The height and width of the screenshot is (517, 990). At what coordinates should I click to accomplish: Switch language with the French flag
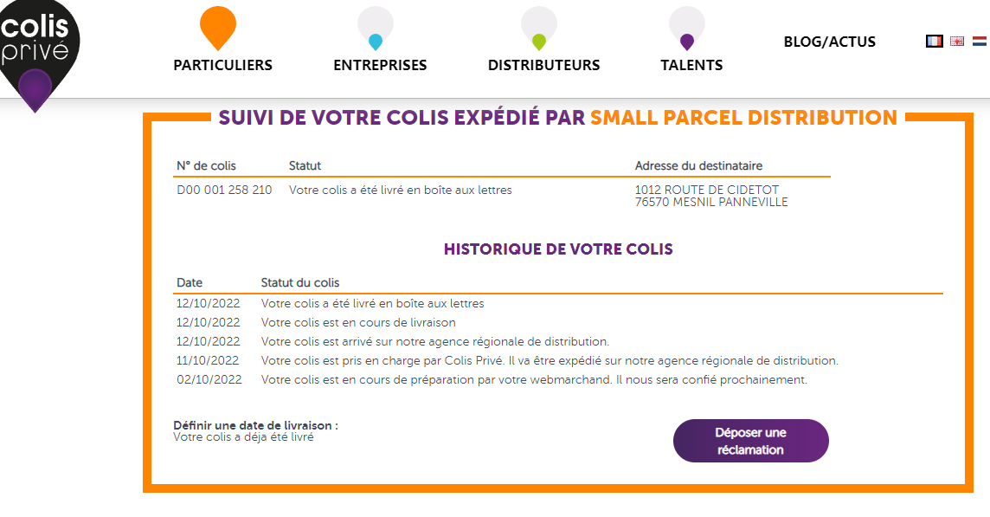point(934,41)
